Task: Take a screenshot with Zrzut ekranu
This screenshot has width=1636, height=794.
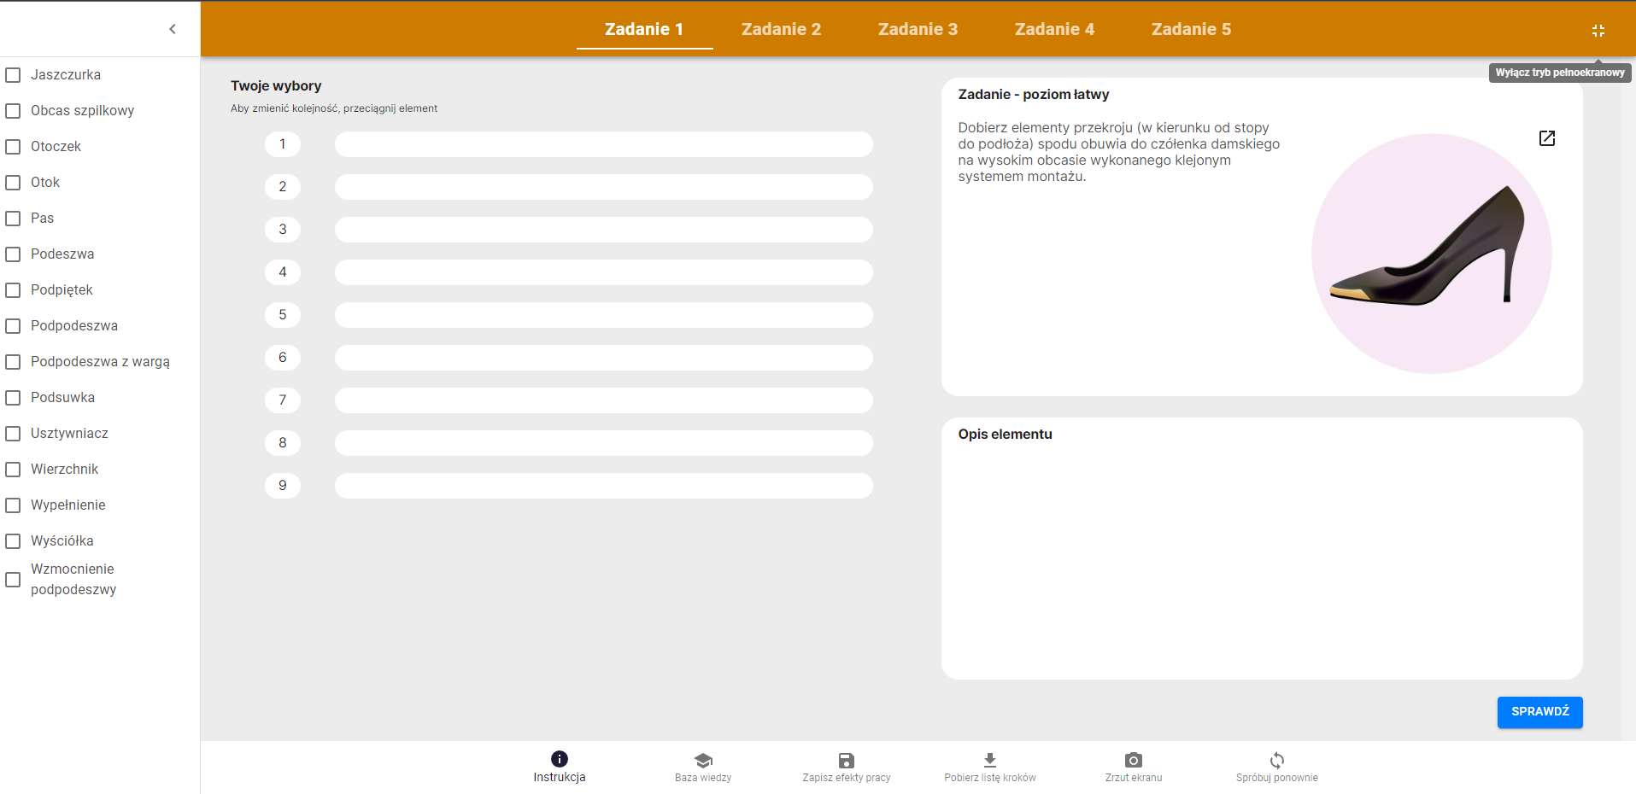Action: point(1133,760)
